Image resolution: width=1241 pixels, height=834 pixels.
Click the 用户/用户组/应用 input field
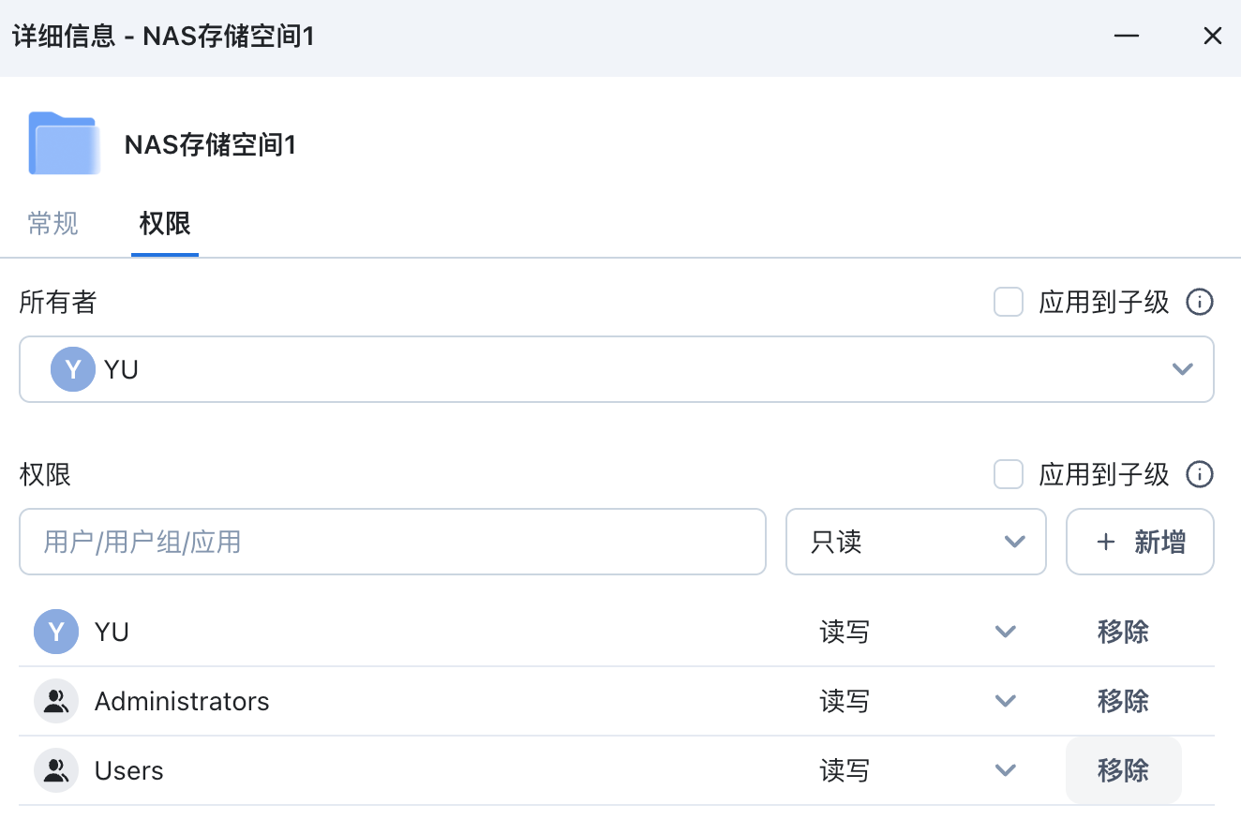[x=392, y=542]
